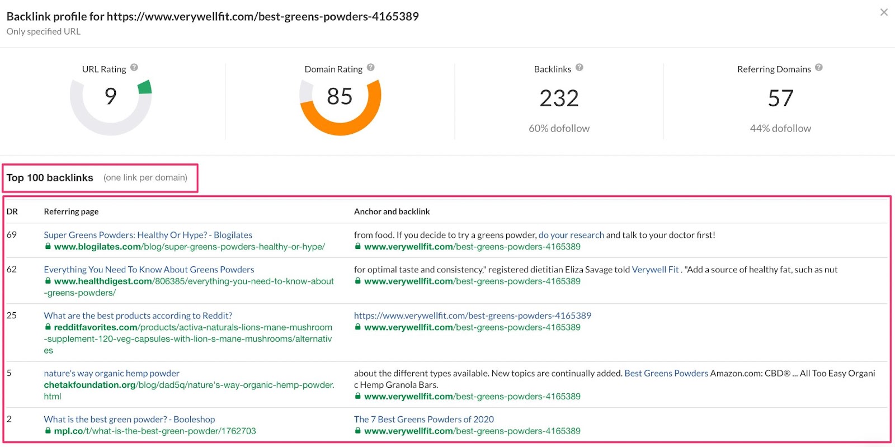Image resolution: width=895 pixels, height=447 pixels.
Task: Click the 'Anchor and backlink' column header
Action: point(392,211)
